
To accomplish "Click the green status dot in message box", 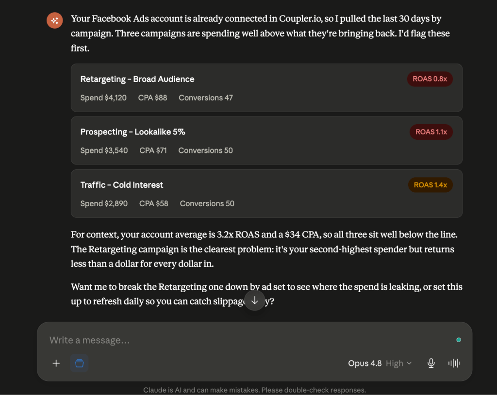I will (x=458, y=340).
